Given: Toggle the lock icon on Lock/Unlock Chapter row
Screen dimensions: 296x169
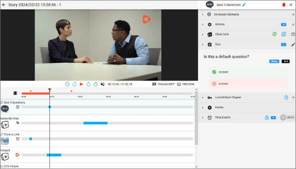Looking at the screenshot, I should coord(286,97).
